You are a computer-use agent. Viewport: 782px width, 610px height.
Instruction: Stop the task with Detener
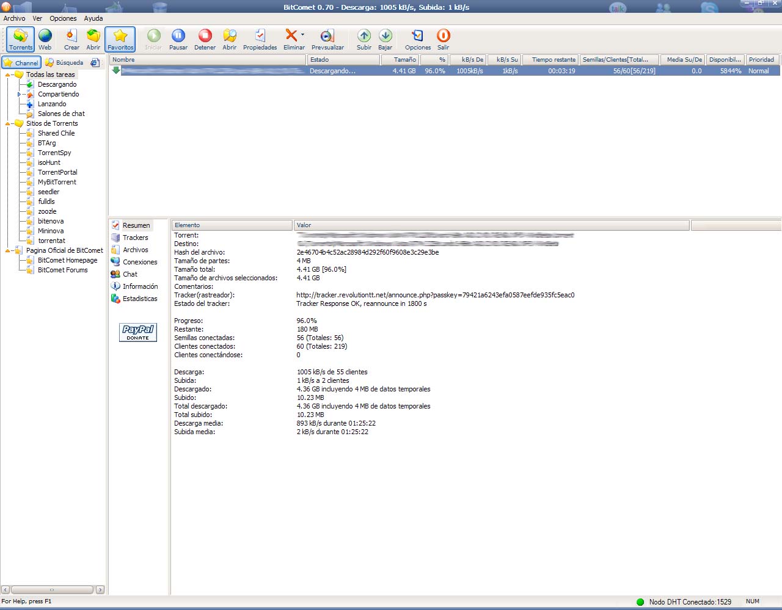click(205, 39)
